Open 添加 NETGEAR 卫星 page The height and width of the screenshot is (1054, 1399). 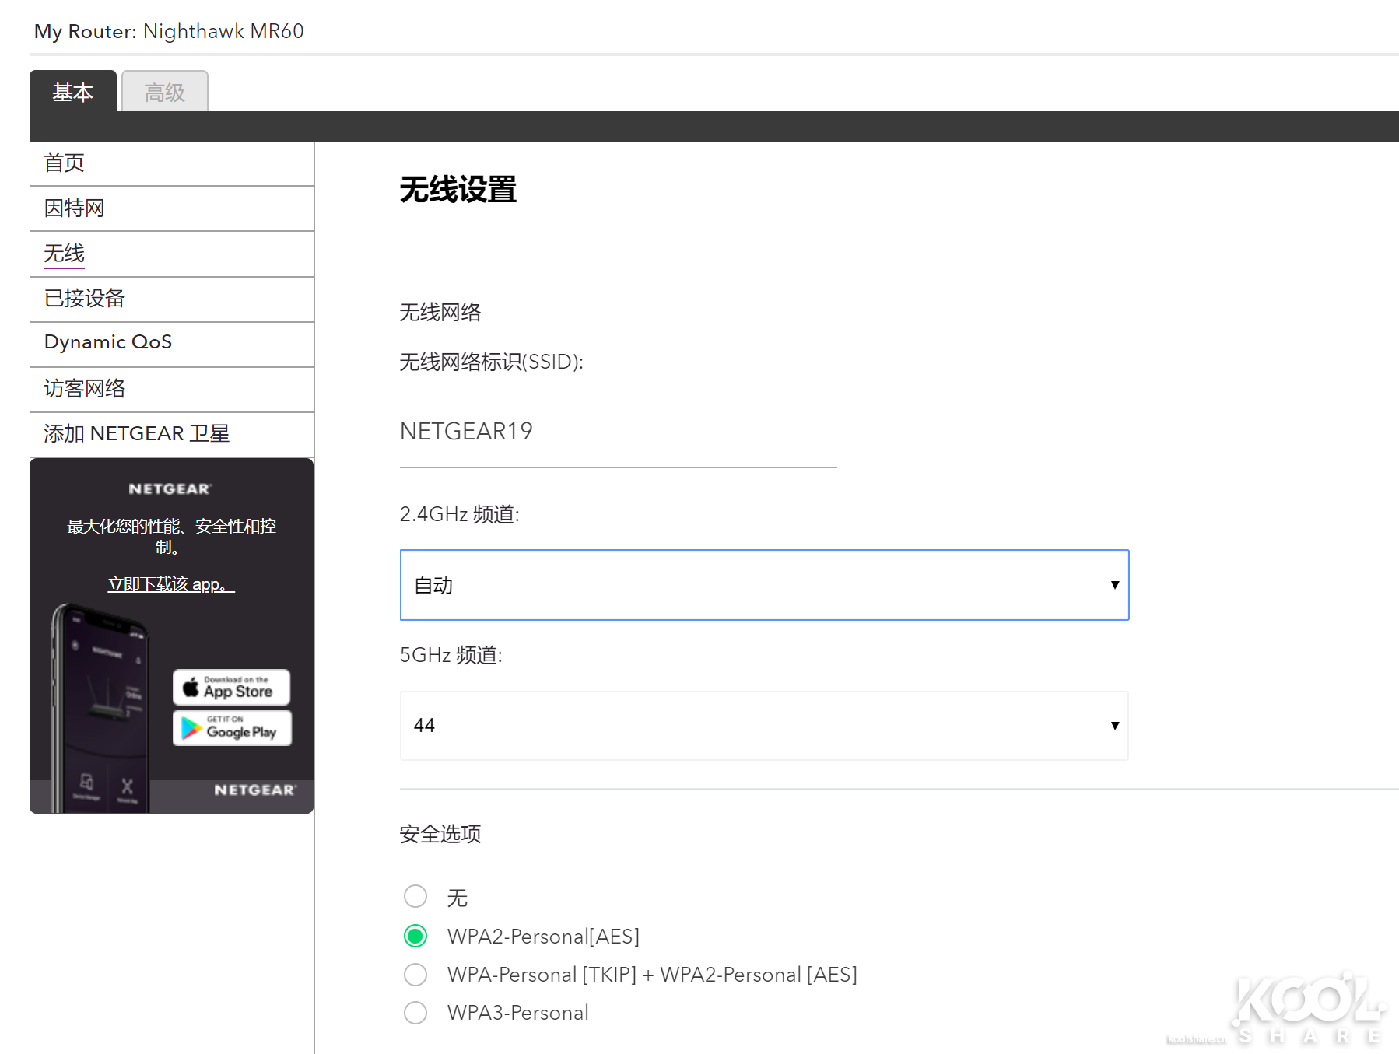171,434
